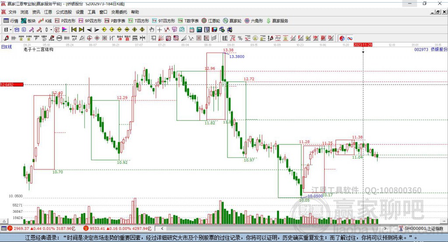Screen dimensions: 448x242
Task: Open the 9T四方形 tool
Action: 163,21
